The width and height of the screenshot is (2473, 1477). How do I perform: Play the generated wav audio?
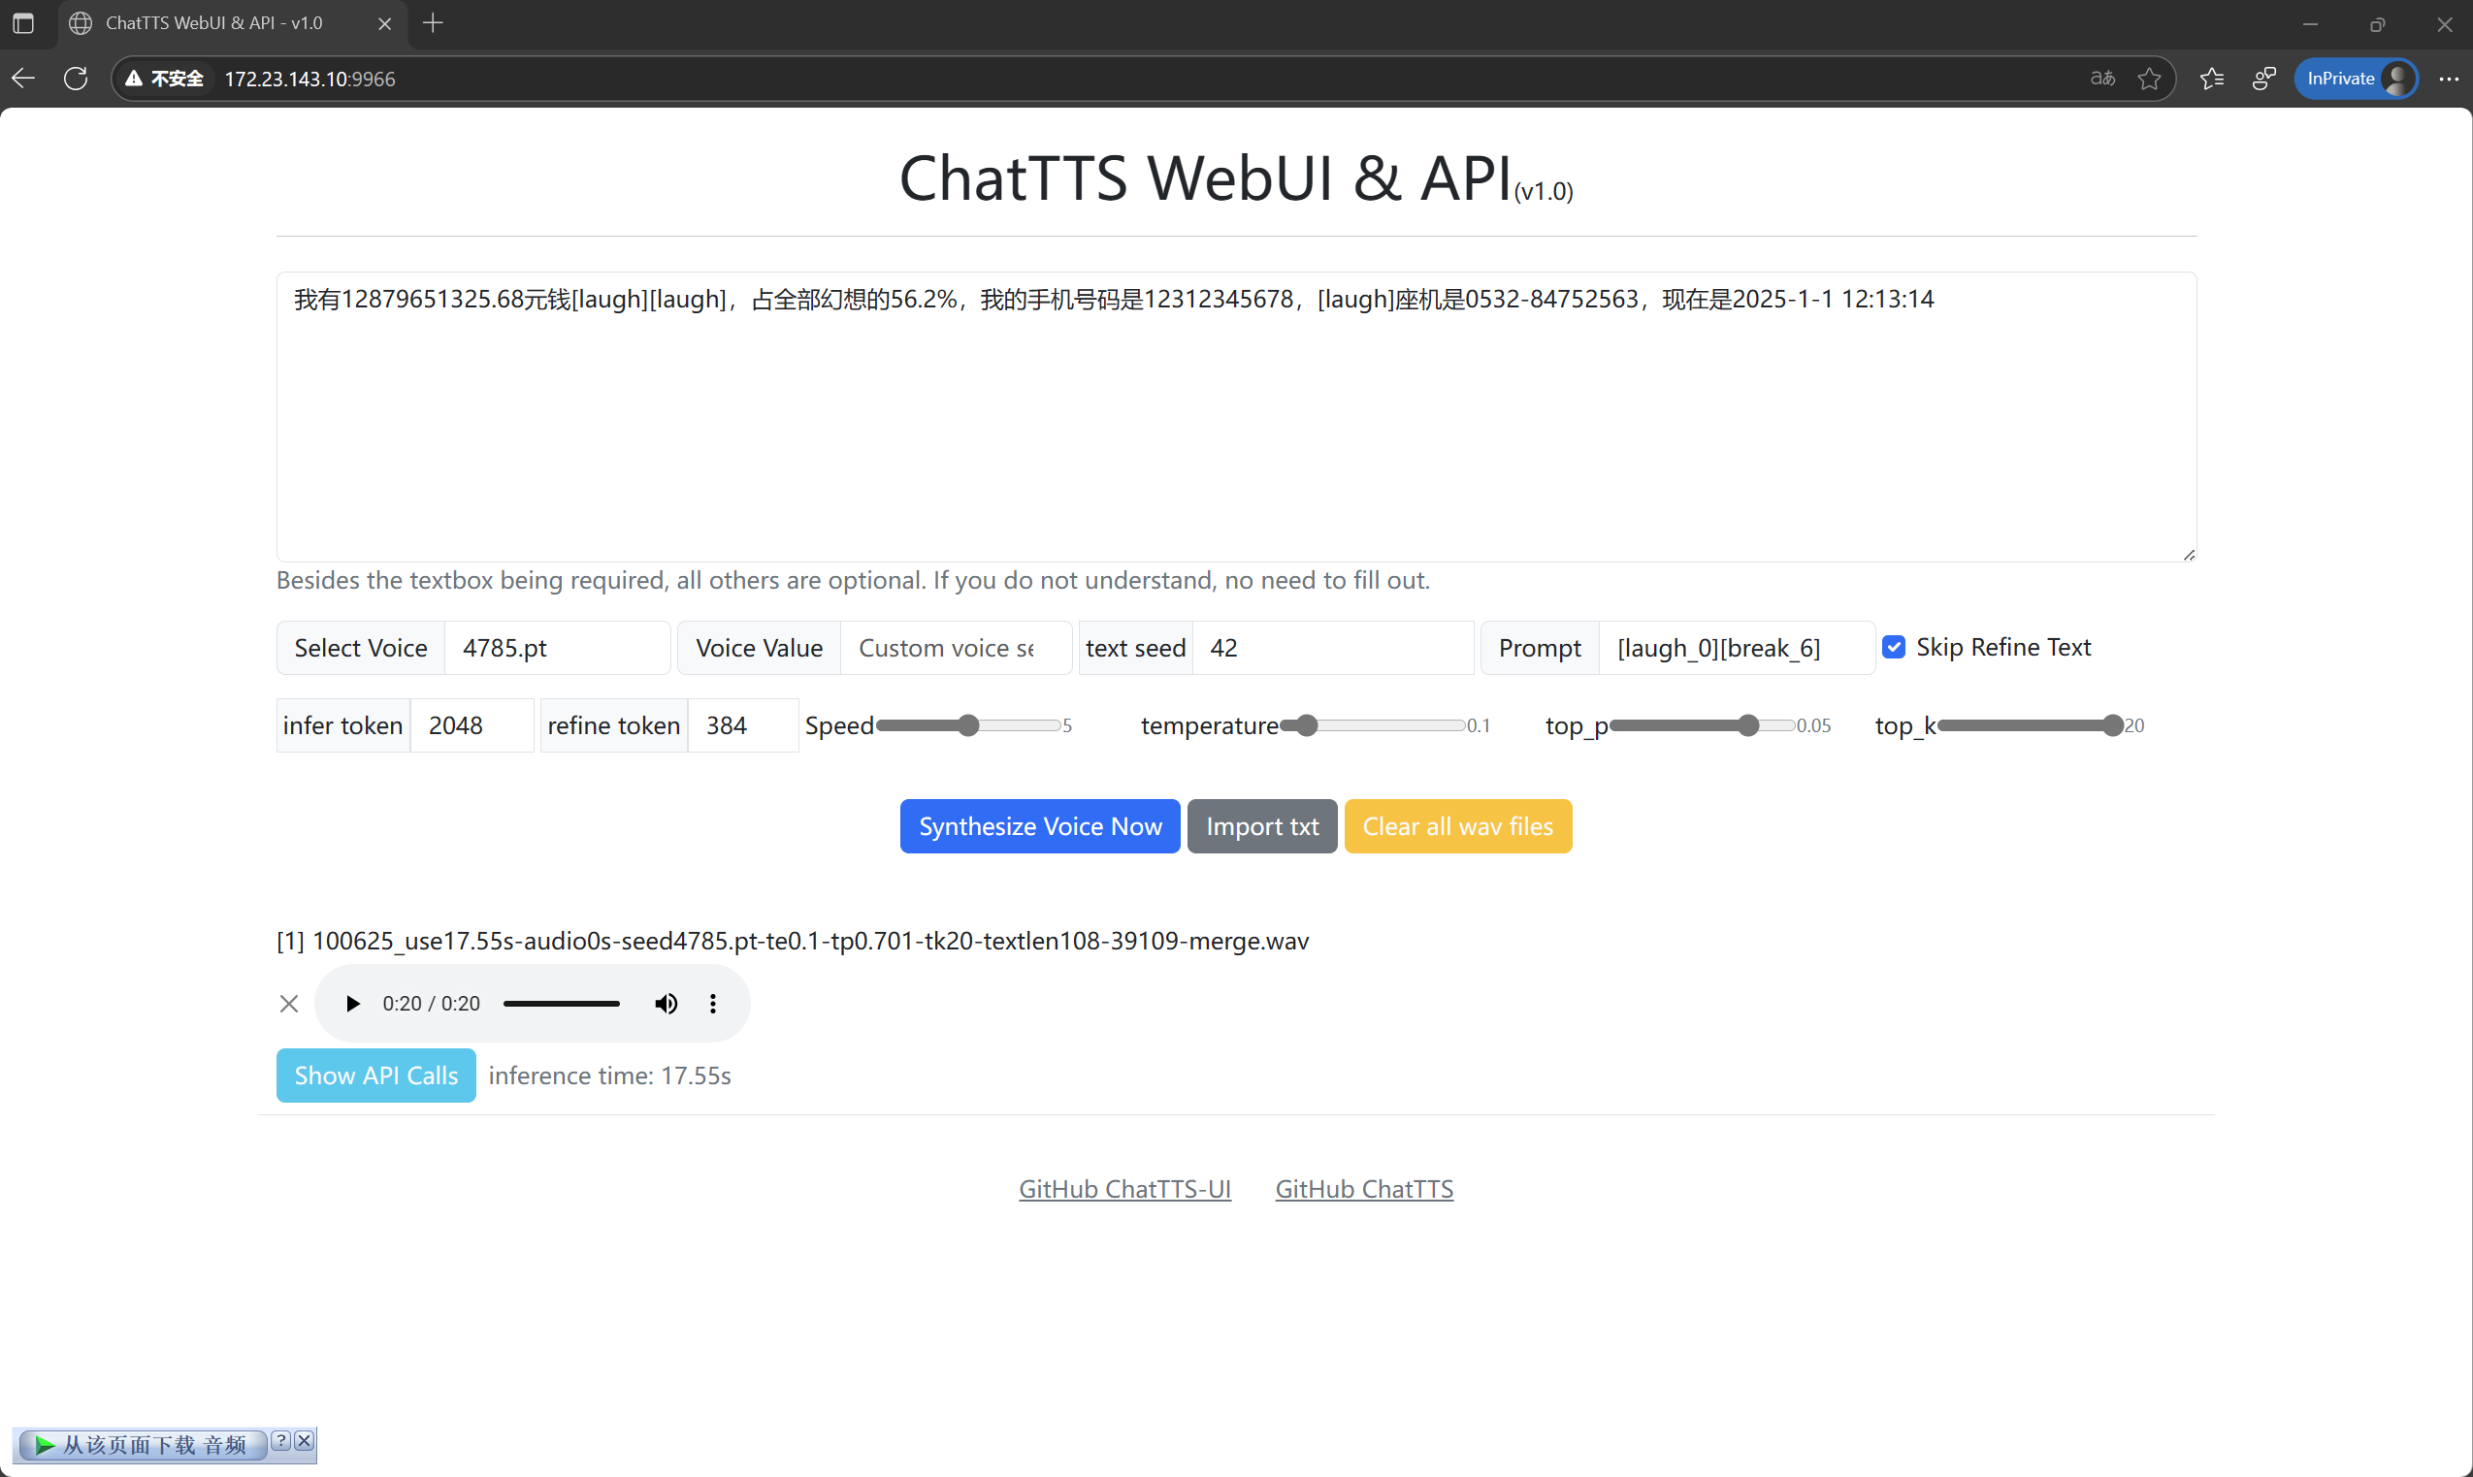tap(351, 1003)
